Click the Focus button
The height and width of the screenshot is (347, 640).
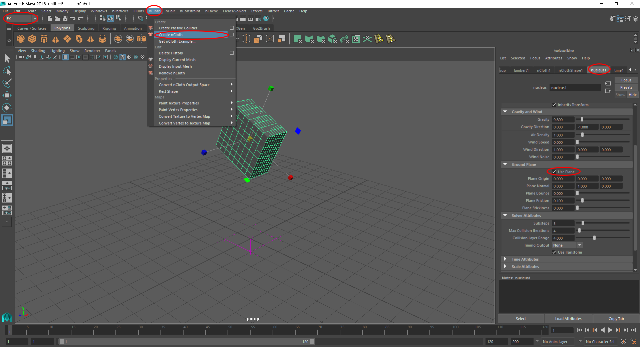coord(626,80)
